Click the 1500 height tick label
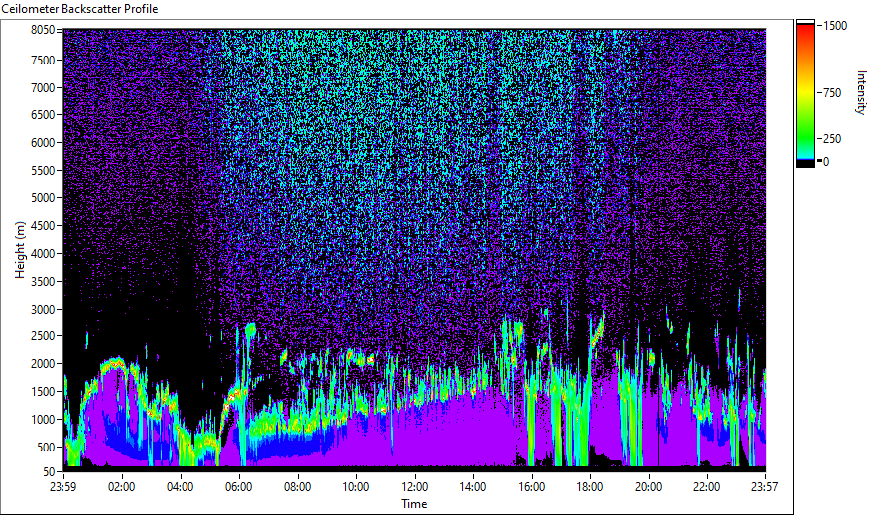Viewport: 871px width, 515px height. coord(43,392)
